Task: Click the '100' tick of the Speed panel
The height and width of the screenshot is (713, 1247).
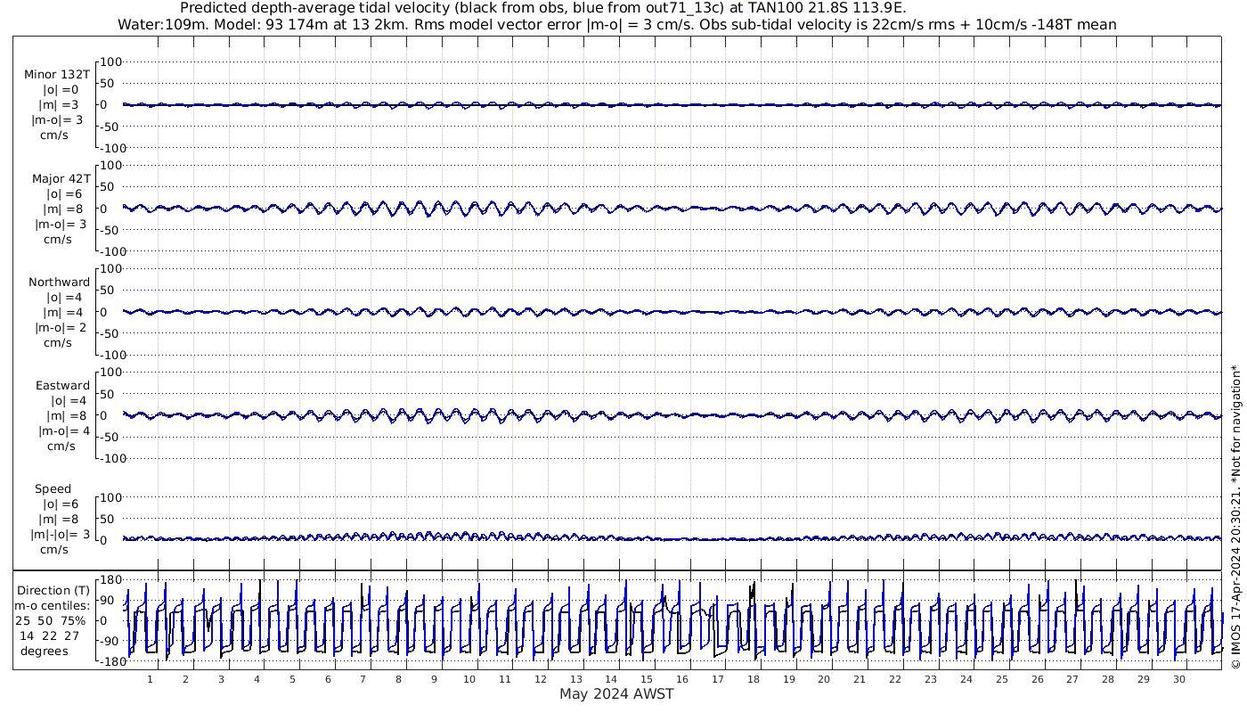Action: tap(110, 496)
